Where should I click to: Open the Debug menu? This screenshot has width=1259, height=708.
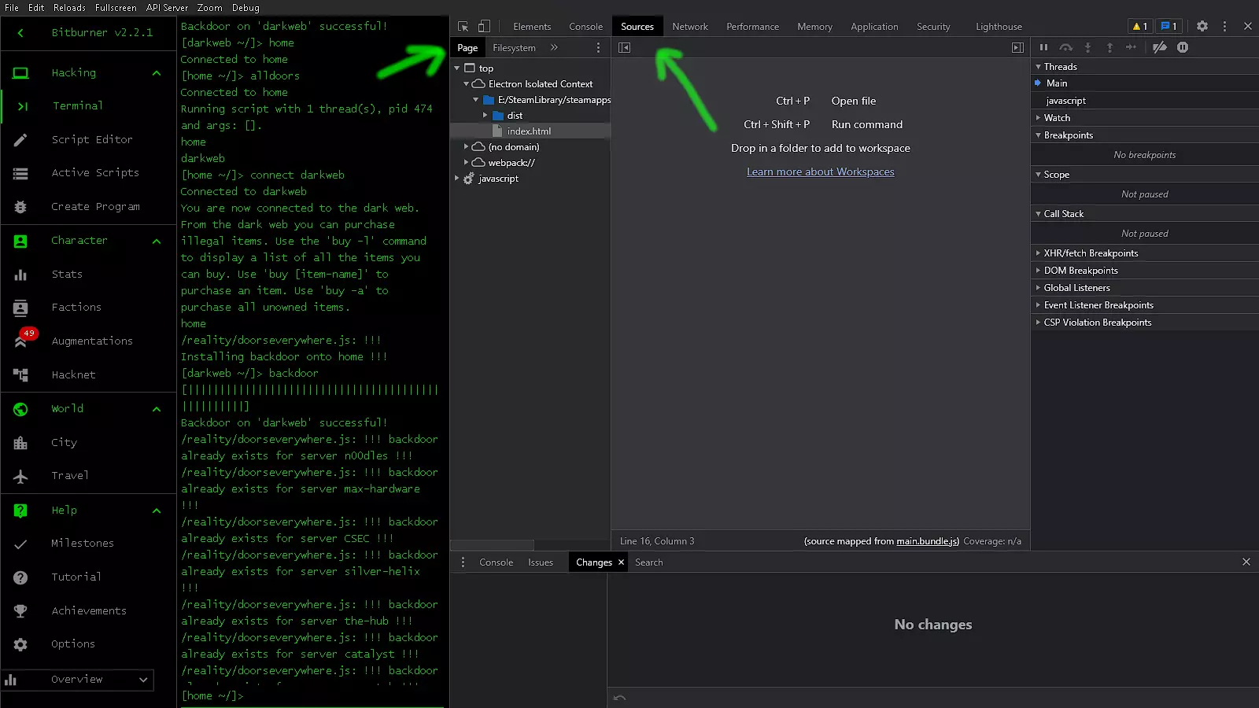[x=246, y=8]
